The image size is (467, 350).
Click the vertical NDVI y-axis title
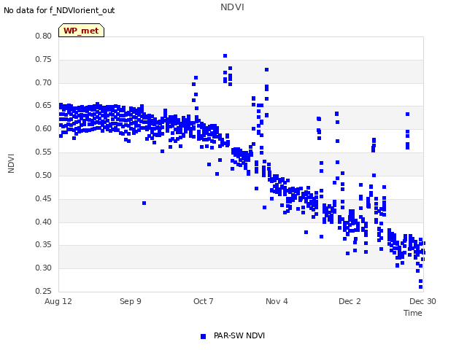click(x=11, y=163)
